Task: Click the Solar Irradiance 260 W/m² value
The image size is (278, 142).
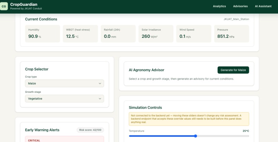Action: pyautogui.click(x=150, y=36)
